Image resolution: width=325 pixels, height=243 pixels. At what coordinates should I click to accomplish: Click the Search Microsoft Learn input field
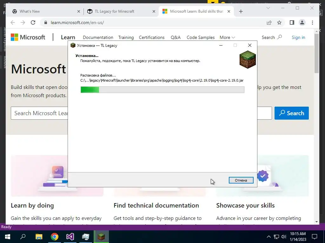pyautogui.click(x=141, y=113)
